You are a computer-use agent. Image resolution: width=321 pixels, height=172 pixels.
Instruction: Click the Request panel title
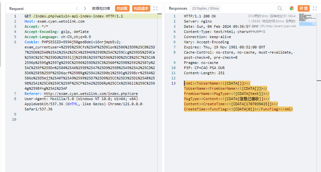pos(17,9)
